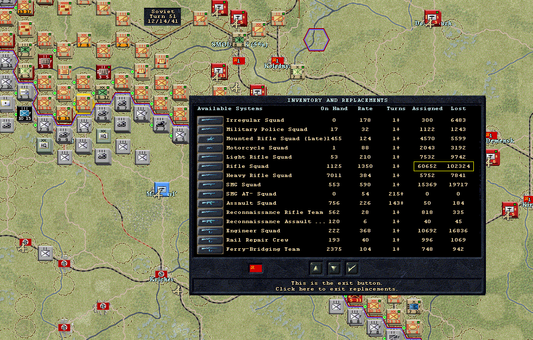Select the Assault Squad weapon icon

(x=210, y=203)
